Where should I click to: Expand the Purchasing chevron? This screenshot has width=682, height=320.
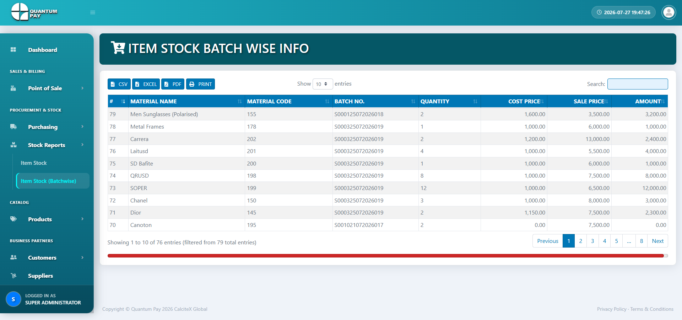pyautogui.click(x=82, y=127)
